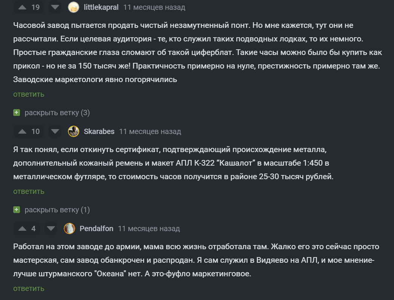
Task: Open the Skarabes username link
Action: (x=99, y=131)
